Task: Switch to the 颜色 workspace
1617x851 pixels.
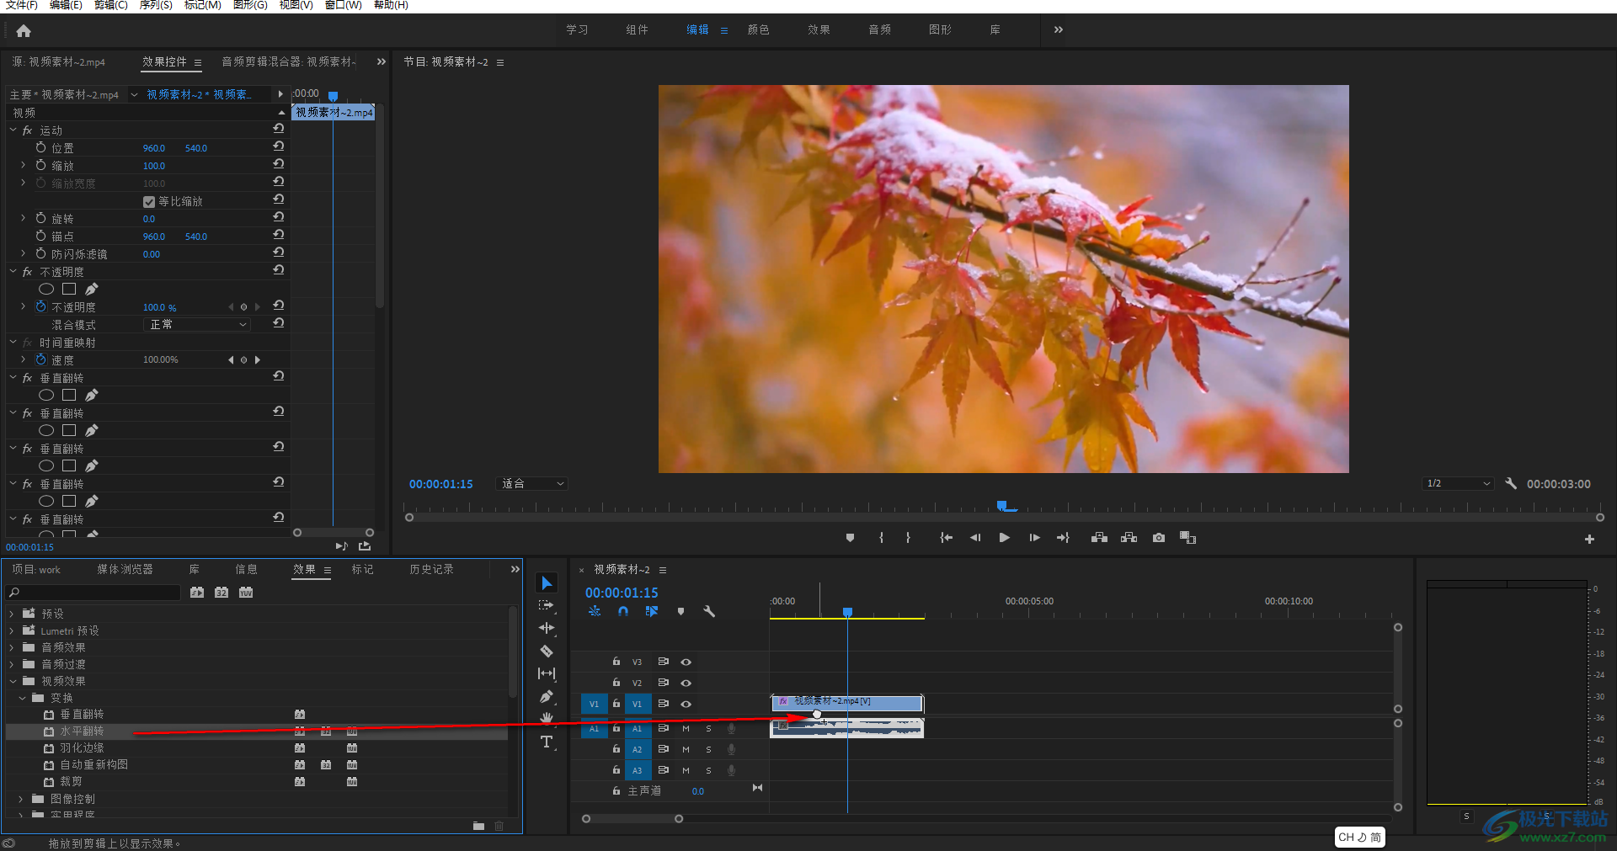Action: click(758, 29)
